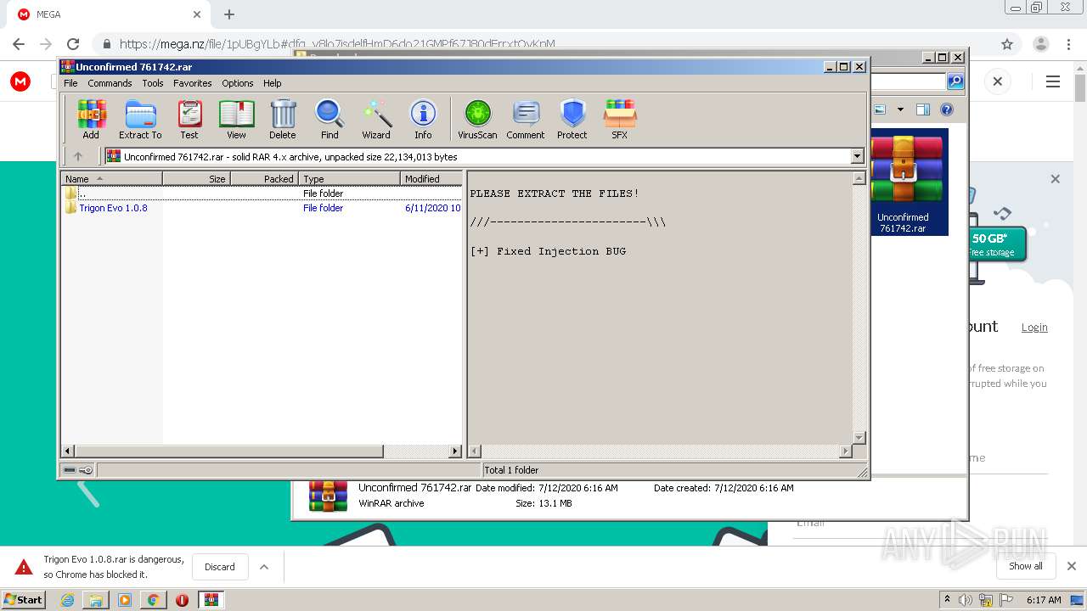Sort by the Type column header
The width and height of the screenshot is (1087, 611).
(x=349, y=178)
